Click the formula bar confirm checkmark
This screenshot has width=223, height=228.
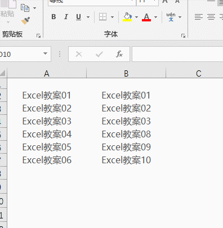point(99,55)
